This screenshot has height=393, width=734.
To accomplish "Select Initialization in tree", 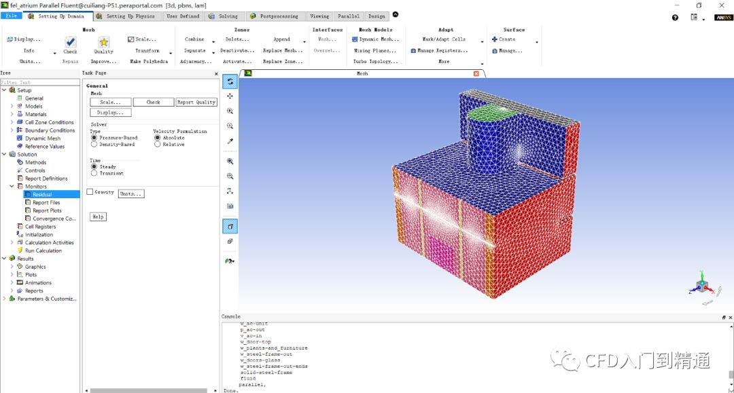I will (39, 235).
